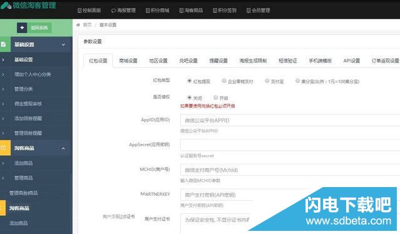Click the icon beside 积分签到 in the top bar
The image size is (400, 234).
tap(215, 11)
